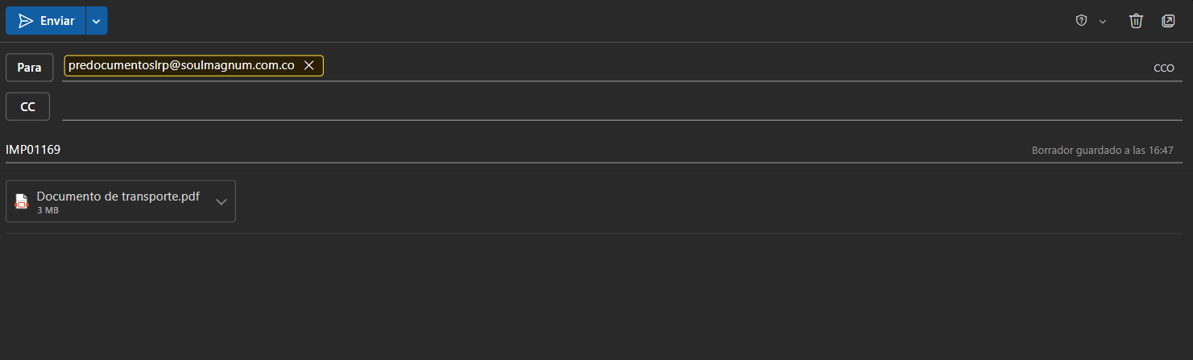The height and width of the screenshot is (360, 1193).
Task: Click the PDF file icon on the attachment
Action: click(x=22, y=201)
